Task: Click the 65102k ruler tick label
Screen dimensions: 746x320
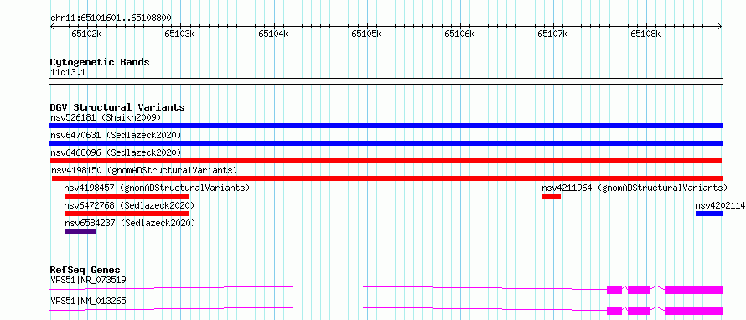Action: point(86,34)
